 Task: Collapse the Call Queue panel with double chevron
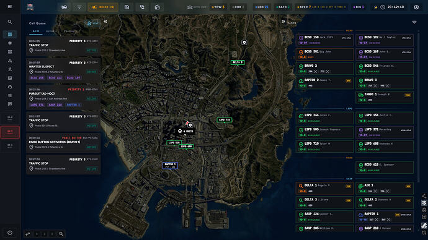click(105, 21)
